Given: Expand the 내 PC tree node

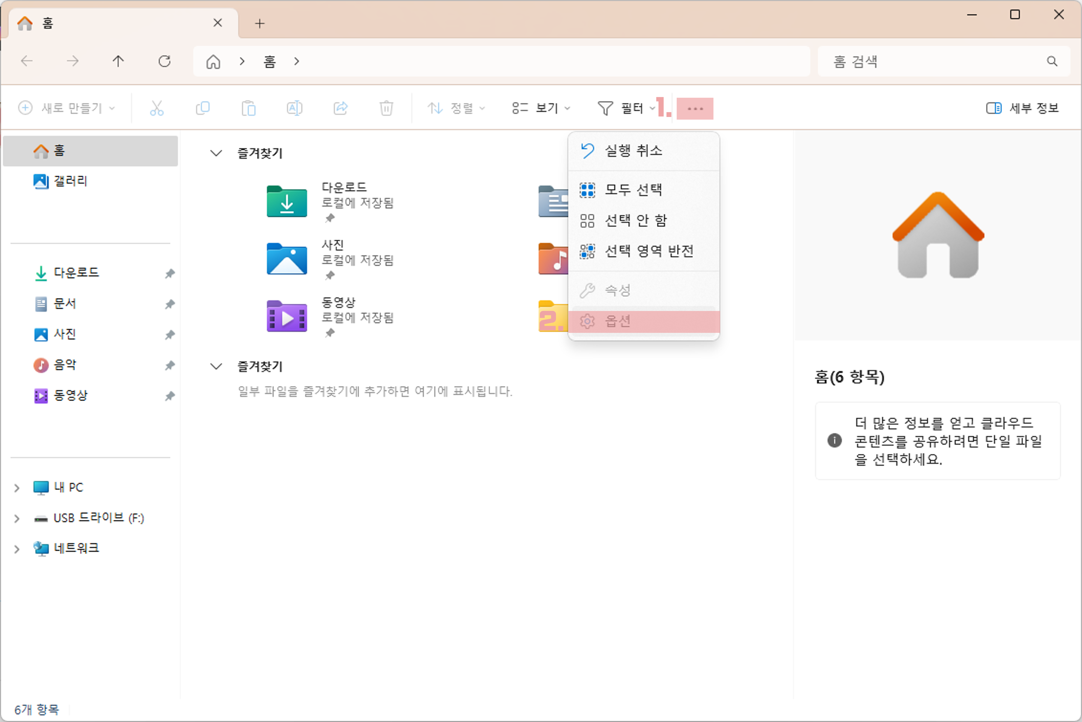Looking at the screenshot, I should click(x=17, y=488).
